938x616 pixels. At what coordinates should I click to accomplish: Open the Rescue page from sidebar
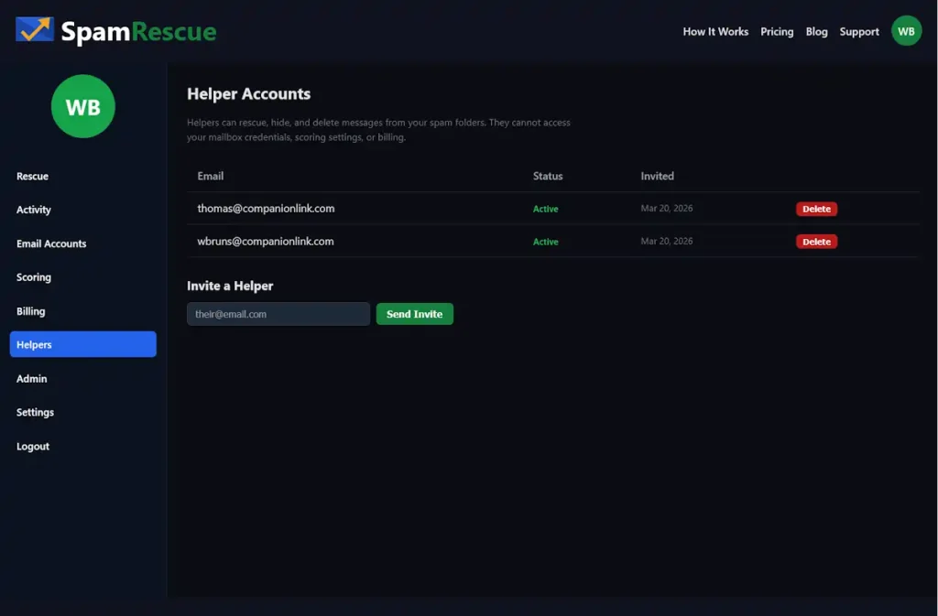[x=33, y=176]
